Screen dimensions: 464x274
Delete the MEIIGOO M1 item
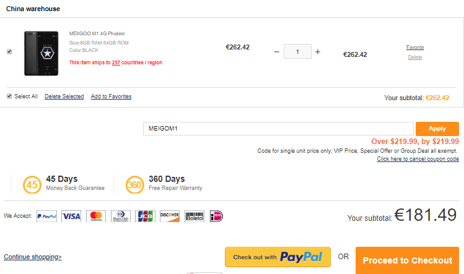(x=415, y=57)
